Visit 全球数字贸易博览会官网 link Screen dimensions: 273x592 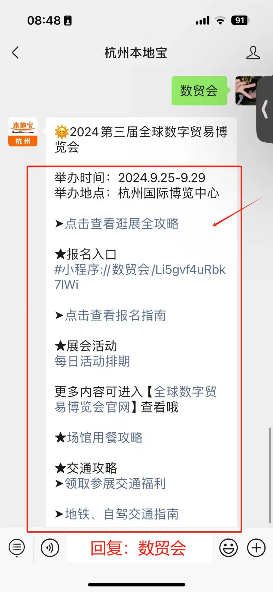135,399
